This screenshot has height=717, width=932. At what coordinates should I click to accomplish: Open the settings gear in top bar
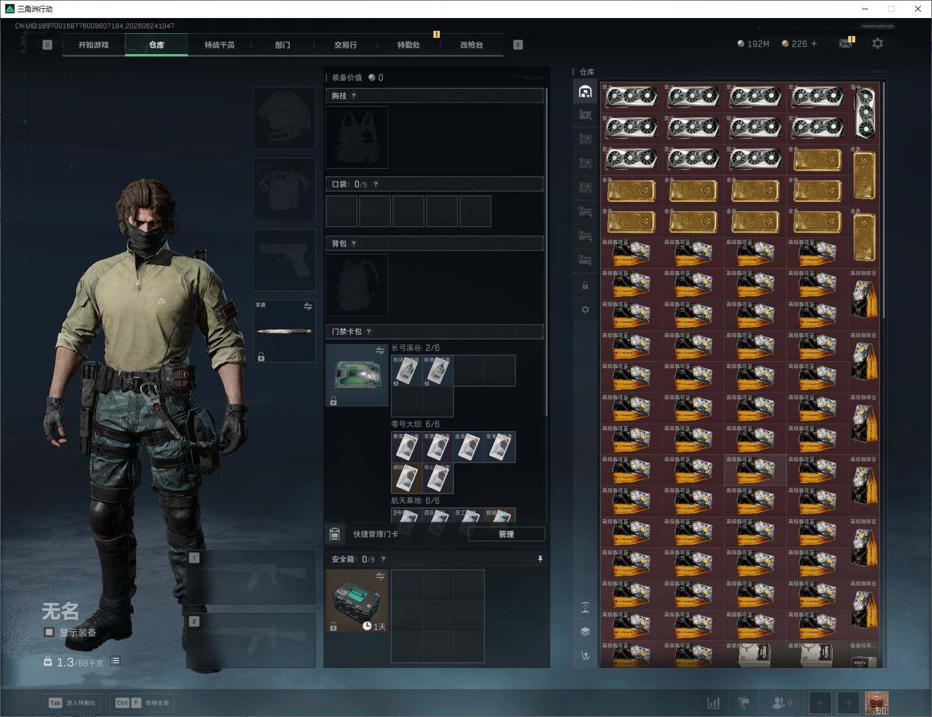point(877,44)
